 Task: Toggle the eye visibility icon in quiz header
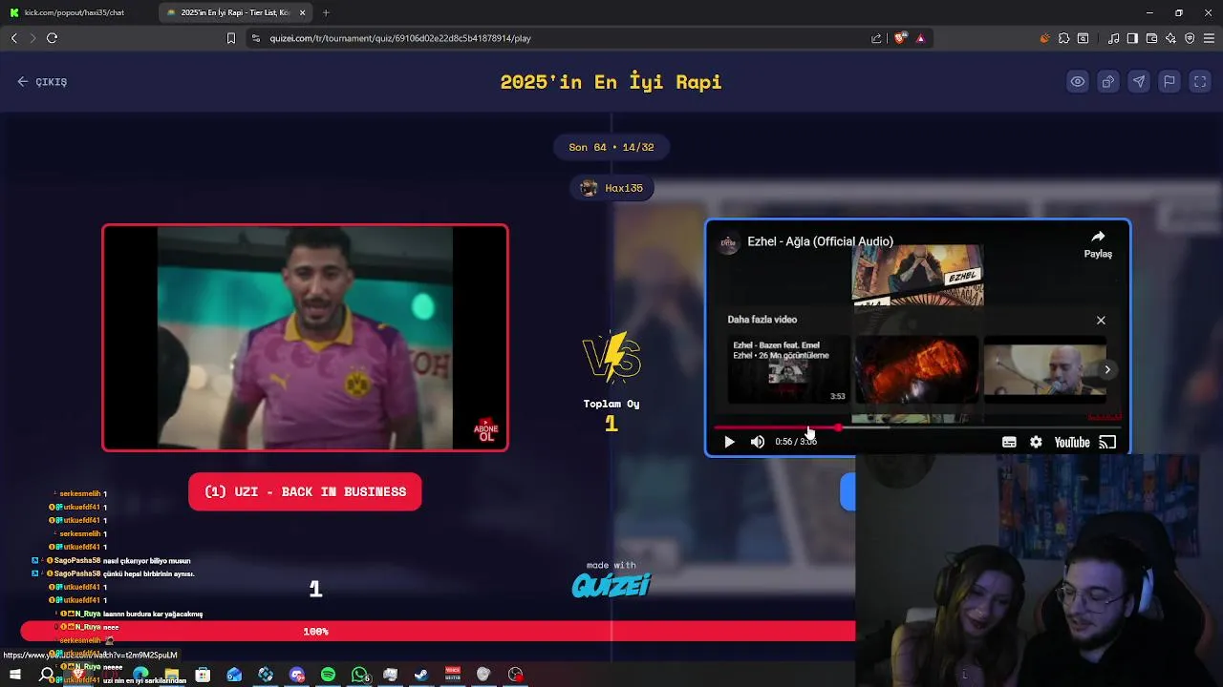tap(1078, 82)
